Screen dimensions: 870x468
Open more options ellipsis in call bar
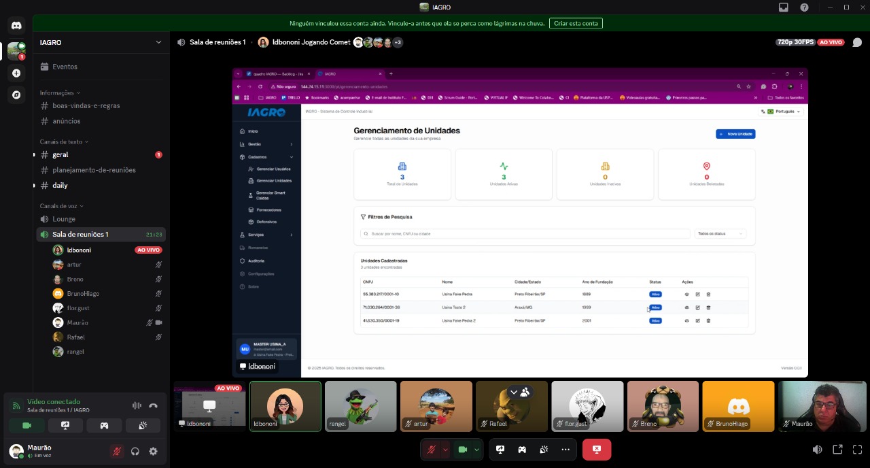[565, 450]
